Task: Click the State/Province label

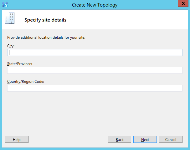Action: click(x=20, y=64)
